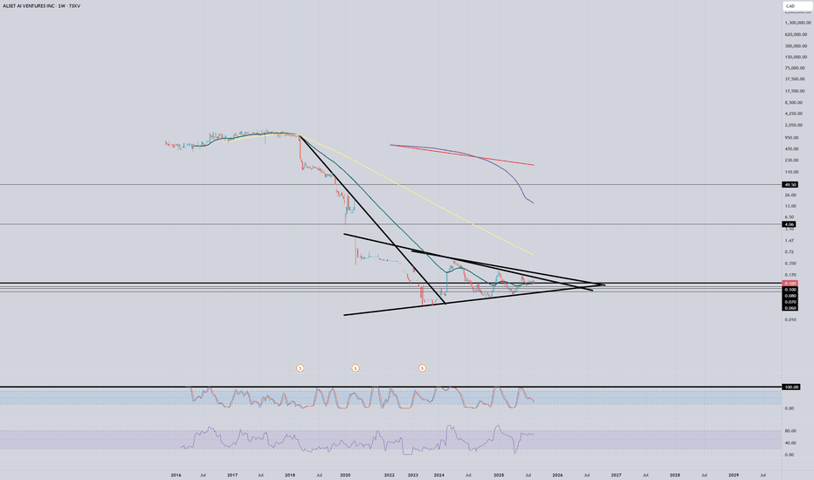Viewport: 814px width, 480px height.
Task: Click the 49.50 horizontal line price label
Action: [x=790, y=185]
